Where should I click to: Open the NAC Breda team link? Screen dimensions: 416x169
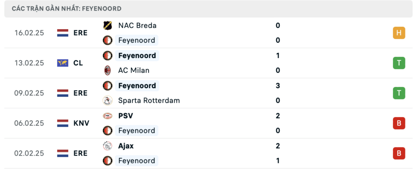pyautogui.click(x=137, y=25)
